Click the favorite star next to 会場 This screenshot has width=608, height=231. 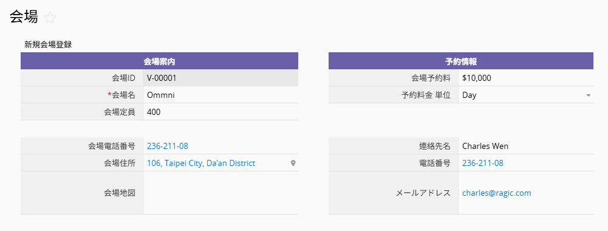50,18
